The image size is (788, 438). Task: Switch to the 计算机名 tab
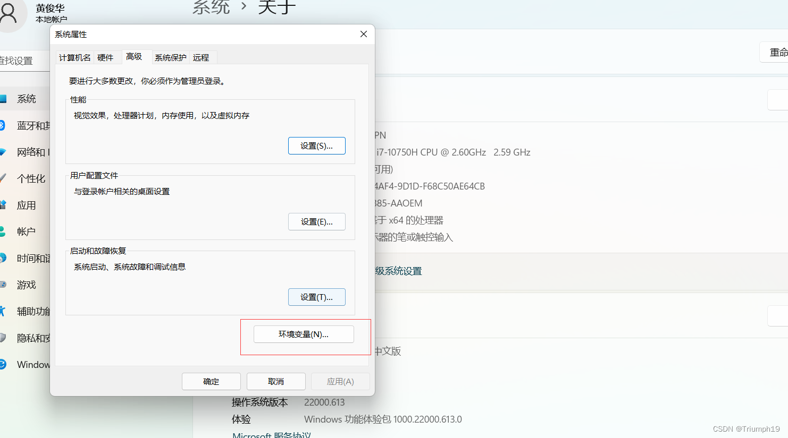(74, 57)
